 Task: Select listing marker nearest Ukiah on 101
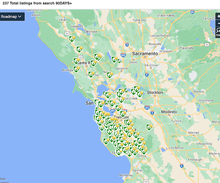(x=72, y=39)
